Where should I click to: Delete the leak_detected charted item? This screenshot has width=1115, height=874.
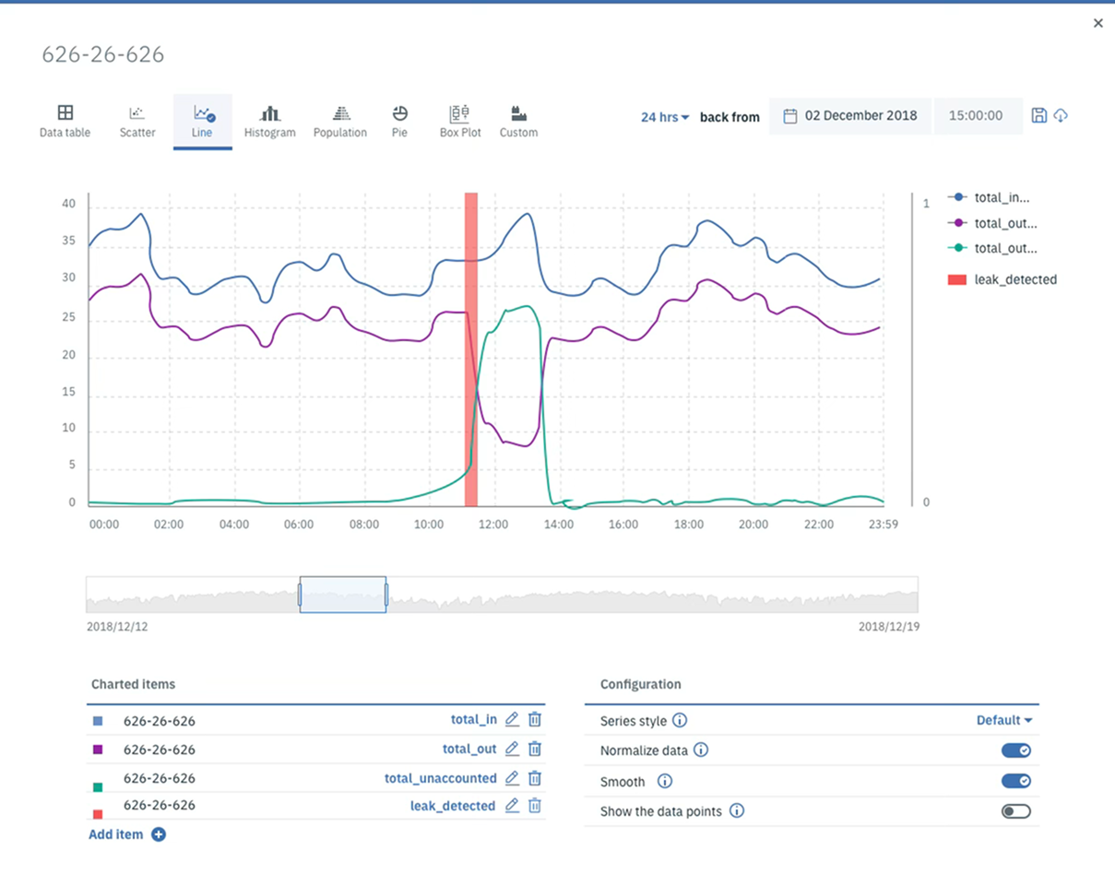[535, 806]
